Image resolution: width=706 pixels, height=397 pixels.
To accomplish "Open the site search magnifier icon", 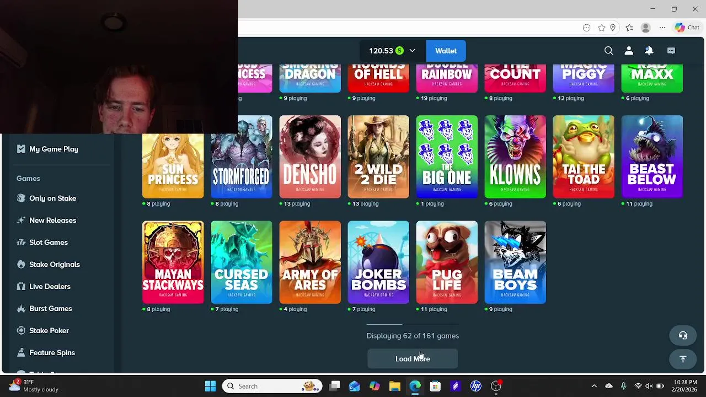I will 608,51.
